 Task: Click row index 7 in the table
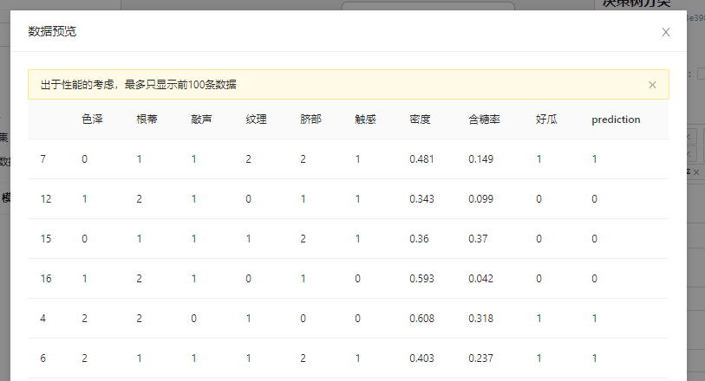click(x=43, y=159)
